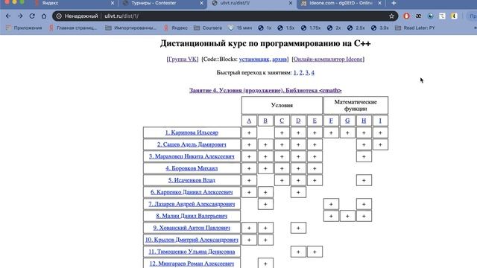Open student '10. Крылов Дмитрий Александрович' link
Screen dimensions: 477x268
192,240
